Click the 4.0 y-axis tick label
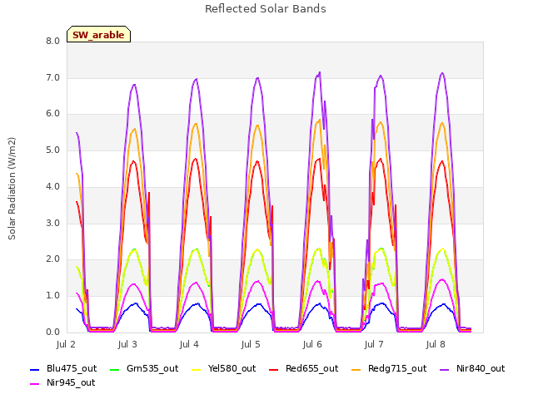Screen dimensions: 533x399 coord(53,187)
